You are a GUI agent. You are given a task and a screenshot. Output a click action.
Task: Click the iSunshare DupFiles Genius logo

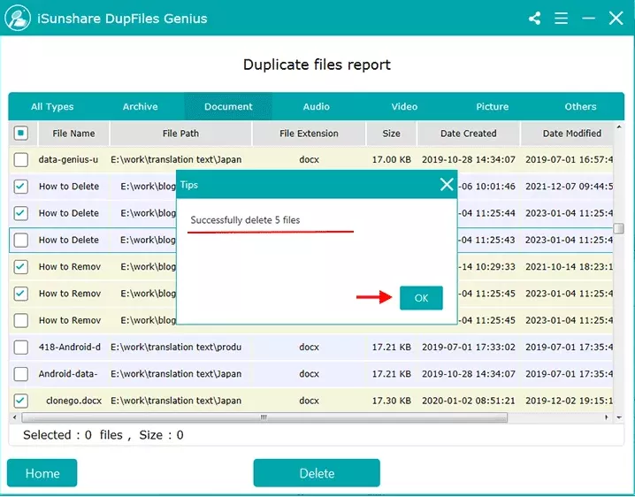click(18, 18)
